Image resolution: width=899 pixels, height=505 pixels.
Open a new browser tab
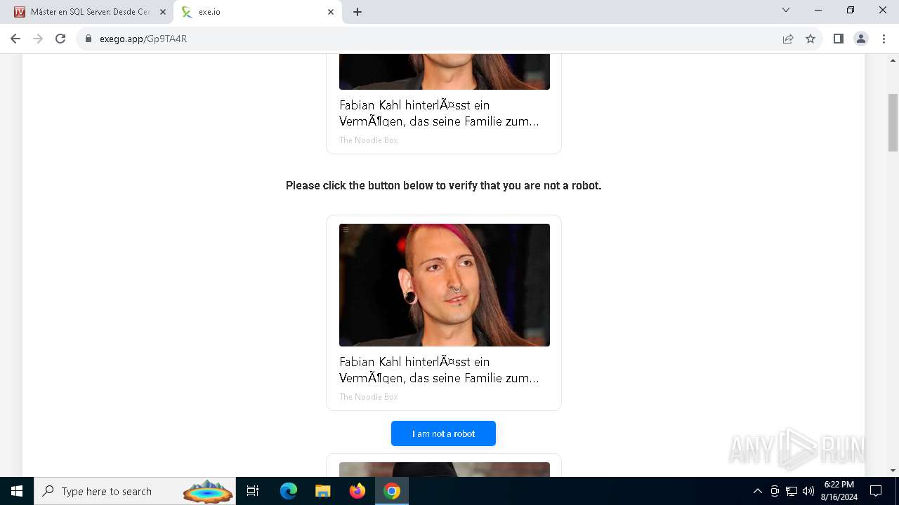(357, 12)
